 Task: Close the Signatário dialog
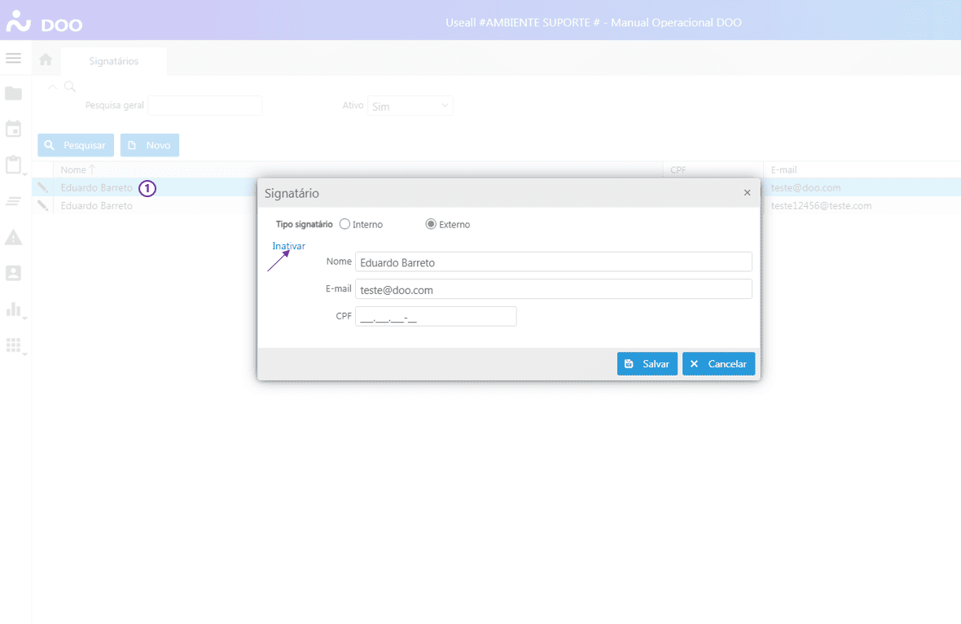click(747, 193)
